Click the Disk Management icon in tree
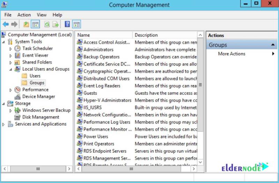Viewport: 279px width, 183px height. tap(17, 117)
